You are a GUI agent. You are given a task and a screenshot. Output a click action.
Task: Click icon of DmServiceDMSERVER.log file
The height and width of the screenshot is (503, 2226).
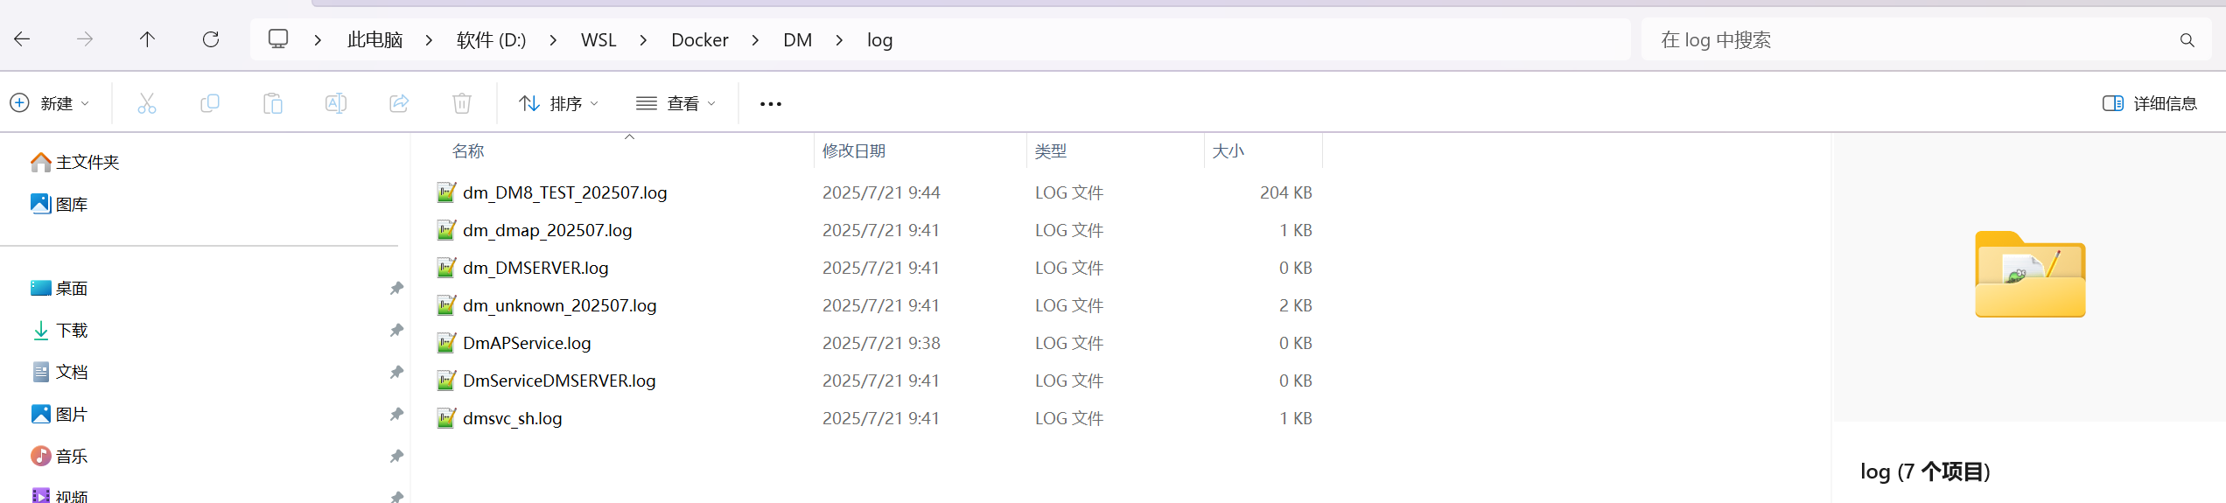coord(446,381)
